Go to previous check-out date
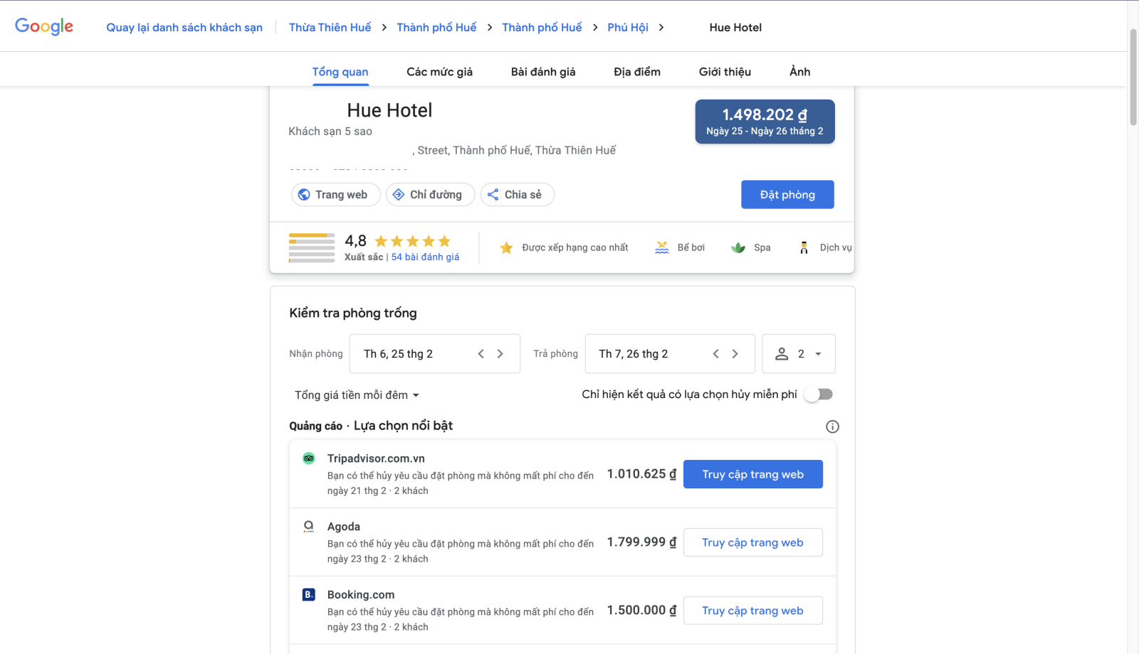 716,354
